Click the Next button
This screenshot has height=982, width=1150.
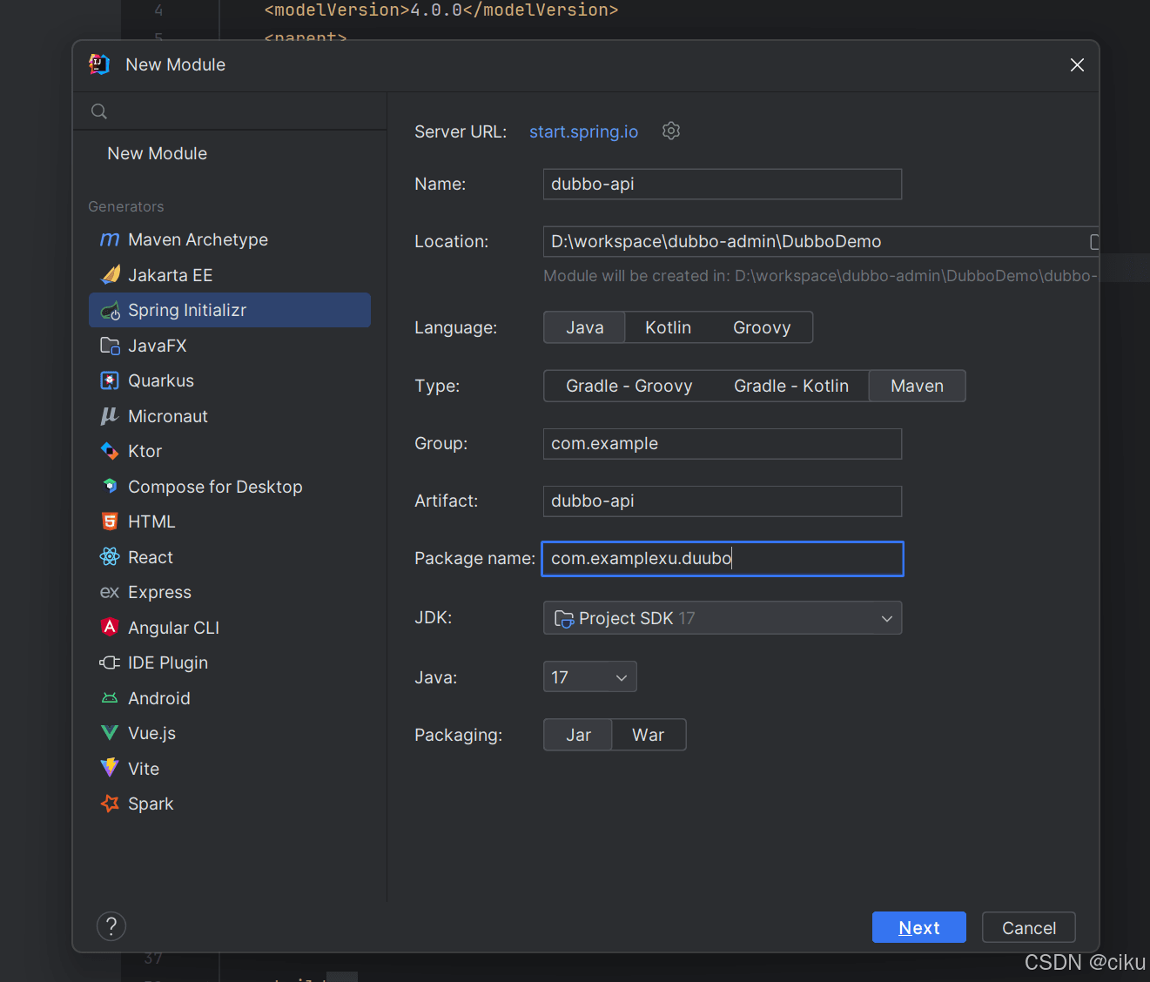tap(919, 927)
